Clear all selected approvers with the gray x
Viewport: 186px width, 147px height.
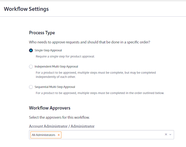point(166,134)
